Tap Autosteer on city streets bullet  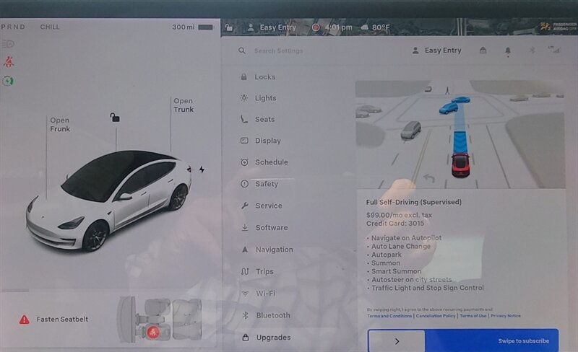point(410,279)
